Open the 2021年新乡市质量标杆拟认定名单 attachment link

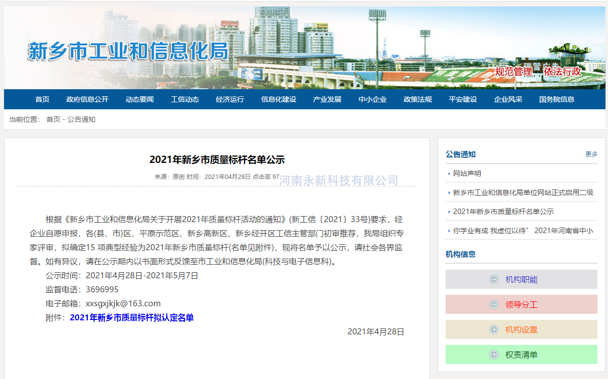(131, 317)
